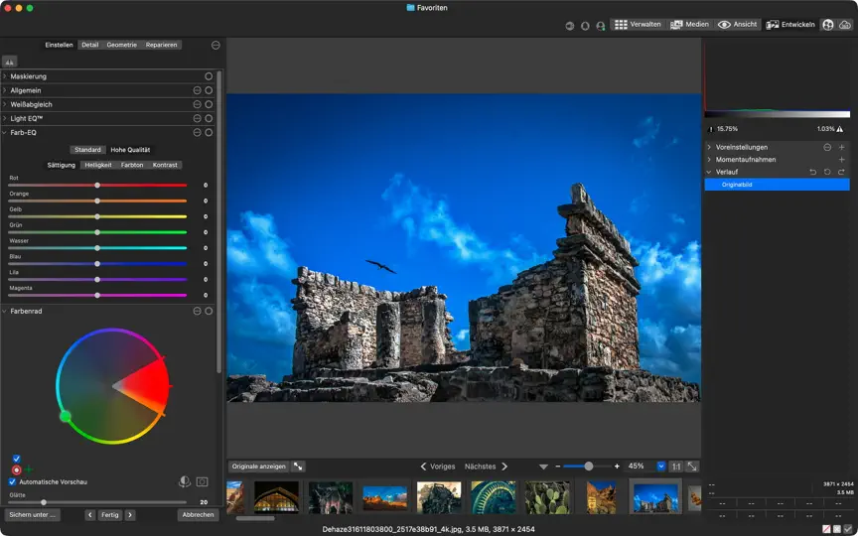This screenshot has width=858, height=536.
Task: Click the fit-to-window icon beside 1:1
Action: pyautogui.click(x=692, y=467)
